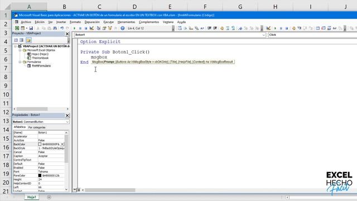Open the Object Browser toolbar icon

[x=110, y=28]
